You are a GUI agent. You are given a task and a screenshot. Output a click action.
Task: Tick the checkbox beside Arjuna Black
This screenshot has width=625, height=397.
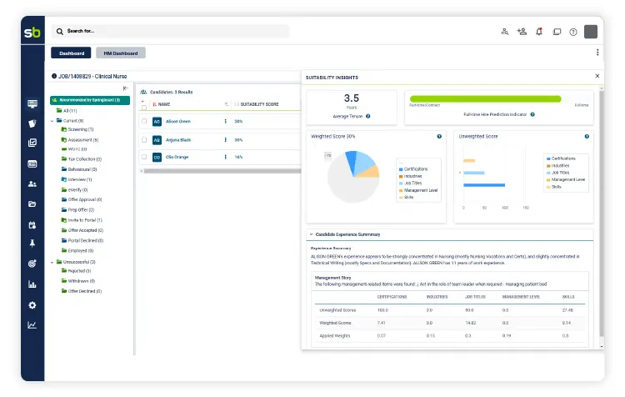[144, 139]
